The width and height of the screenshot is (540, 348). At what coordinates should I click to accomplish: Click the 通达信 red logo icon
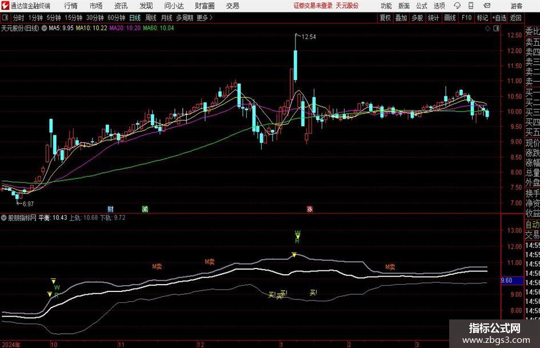(5, 6)
